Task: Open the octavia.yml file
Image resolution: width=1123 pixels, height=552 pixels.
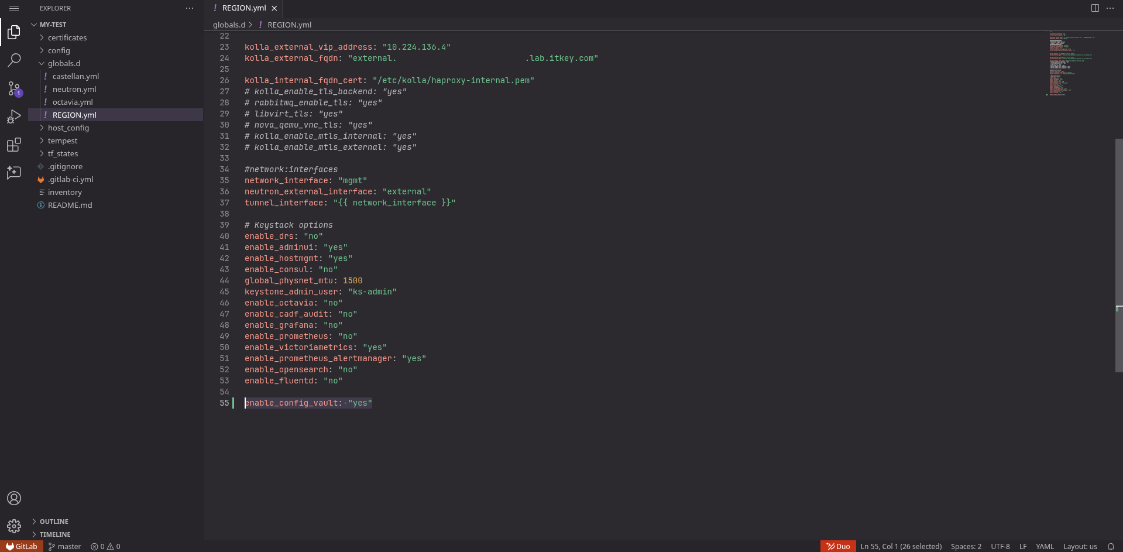Action: [x=73, y=102]
